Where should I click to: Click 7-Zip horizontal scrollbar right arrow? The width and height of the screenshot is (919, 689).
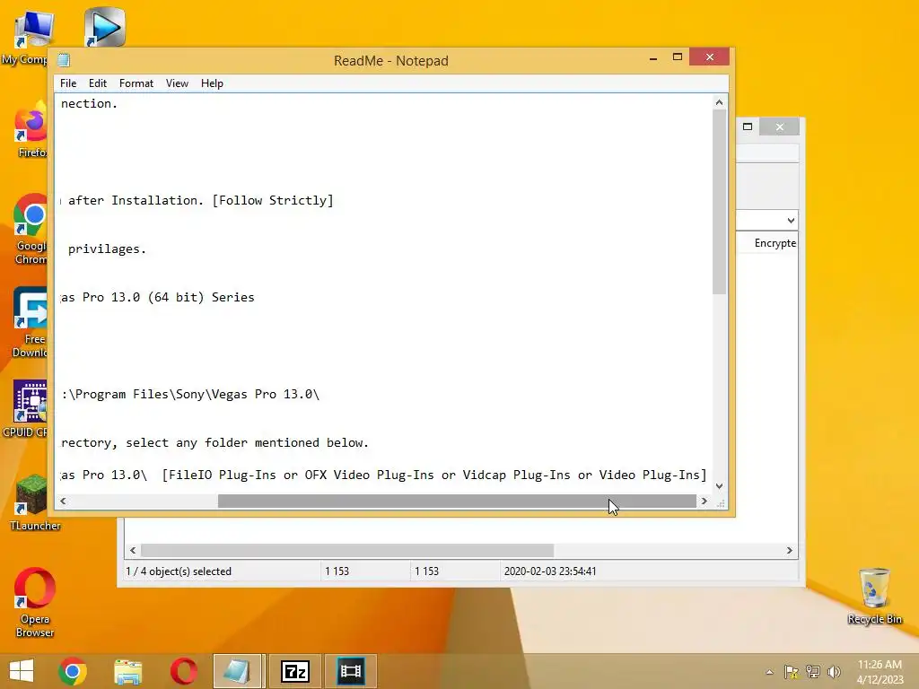(789, 550)
